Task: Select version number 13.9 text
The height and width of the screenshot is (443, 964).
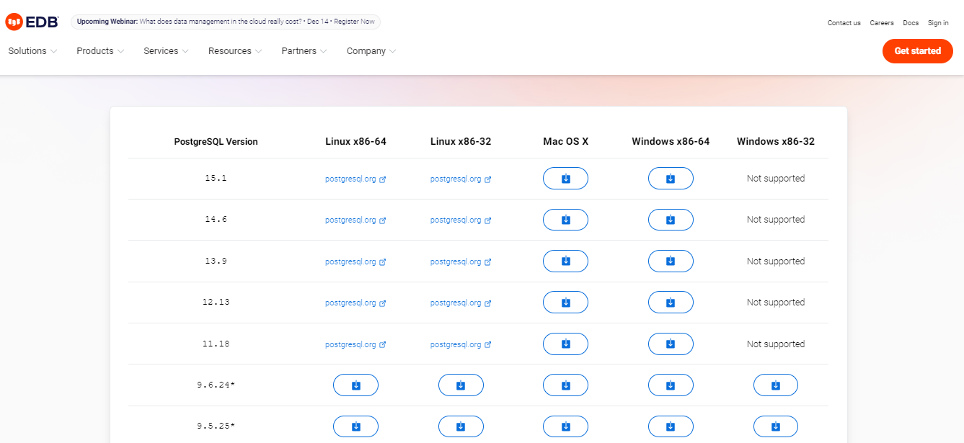Action: pyautogui.click(x=216, y=261)
